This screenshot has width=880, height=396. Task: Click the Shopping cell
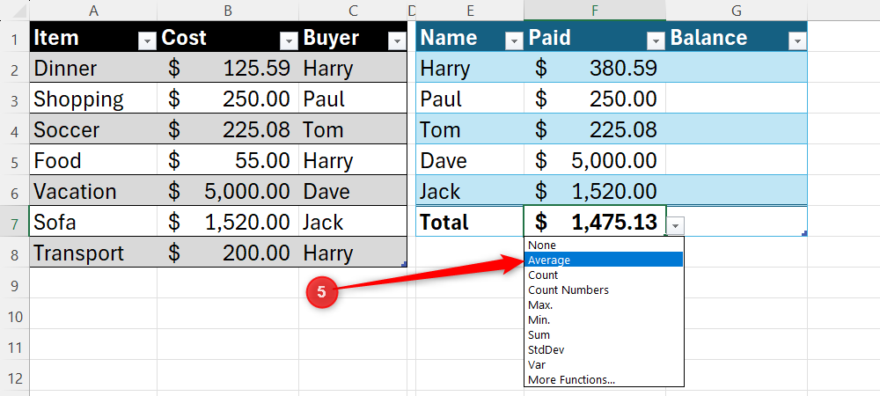[93, 99]
